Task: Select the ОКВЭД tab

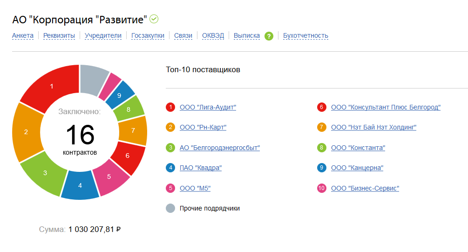Action: (x=213, y=35)
